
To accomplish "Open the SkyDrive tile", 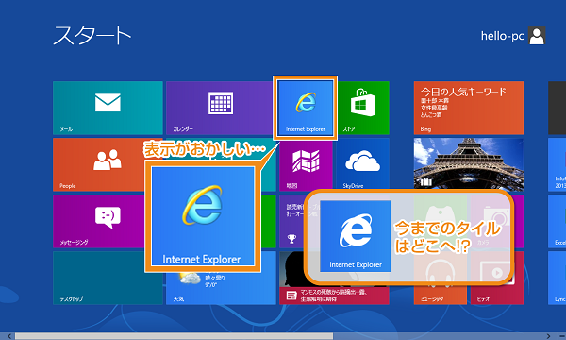I will click(363, 164).
